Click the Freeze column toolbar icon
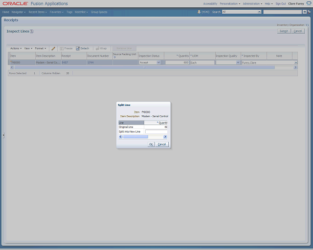Viewport: 313px width, 250px height. coord(66,48)
